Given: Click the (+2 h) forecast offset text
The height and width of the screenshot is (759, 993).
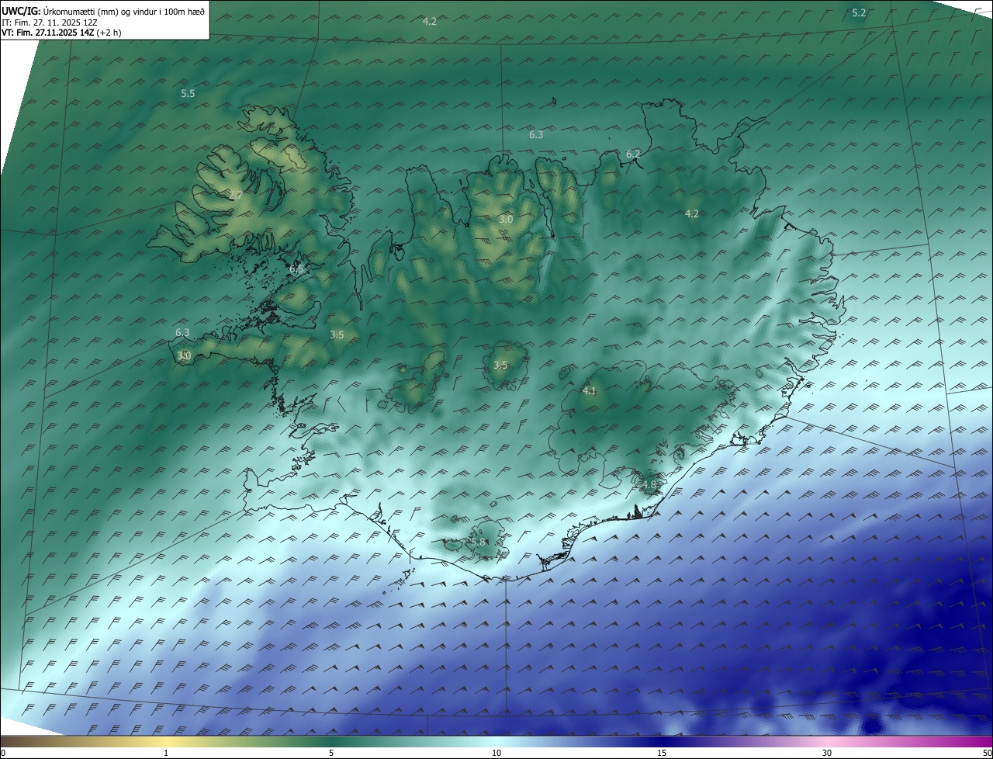Looking at the screenshot, I should click(x=109, y=33).
